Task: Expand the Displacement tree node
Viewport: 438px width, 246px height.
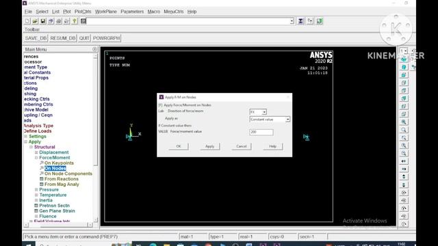Action: click(36, 152)
